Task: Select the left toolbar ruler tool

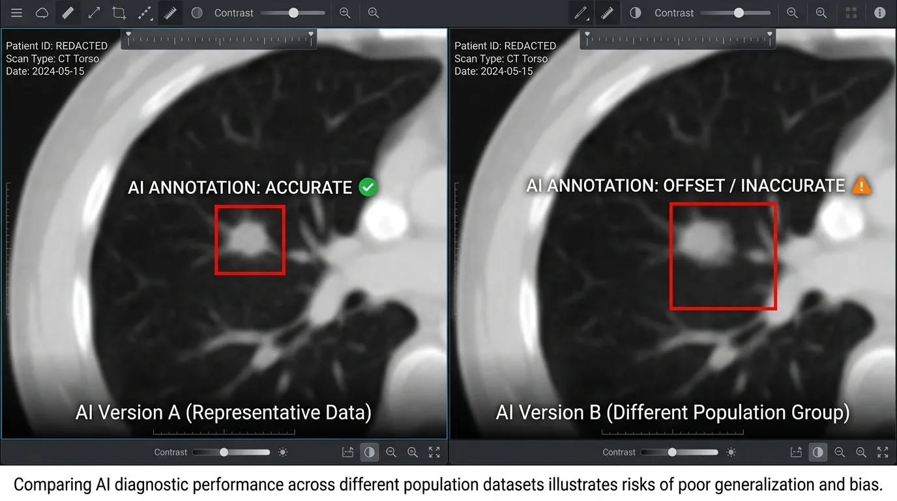Action: tap(170, 13)
